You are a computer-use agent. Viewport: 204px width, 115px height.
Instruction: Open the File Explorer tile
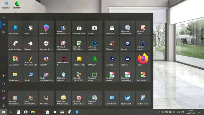pos(15,75)
